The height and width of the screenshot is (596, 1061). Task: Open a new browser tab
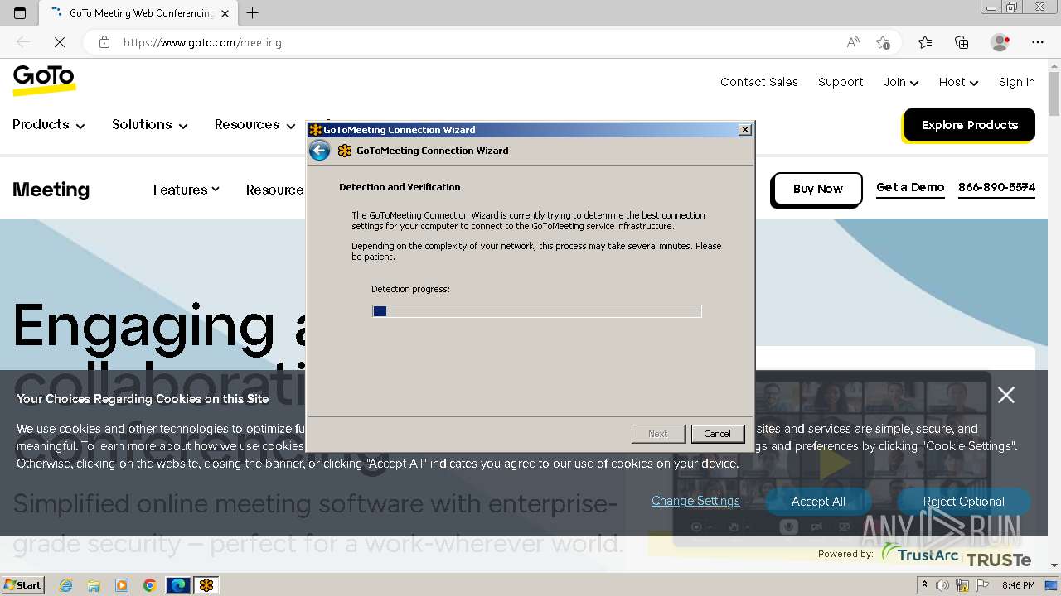coord(253,12)
